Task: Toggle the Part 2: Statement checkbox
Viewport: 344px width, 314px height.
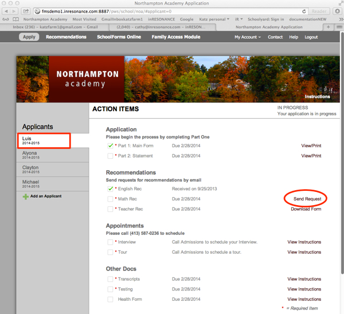Action: point(111,156)
